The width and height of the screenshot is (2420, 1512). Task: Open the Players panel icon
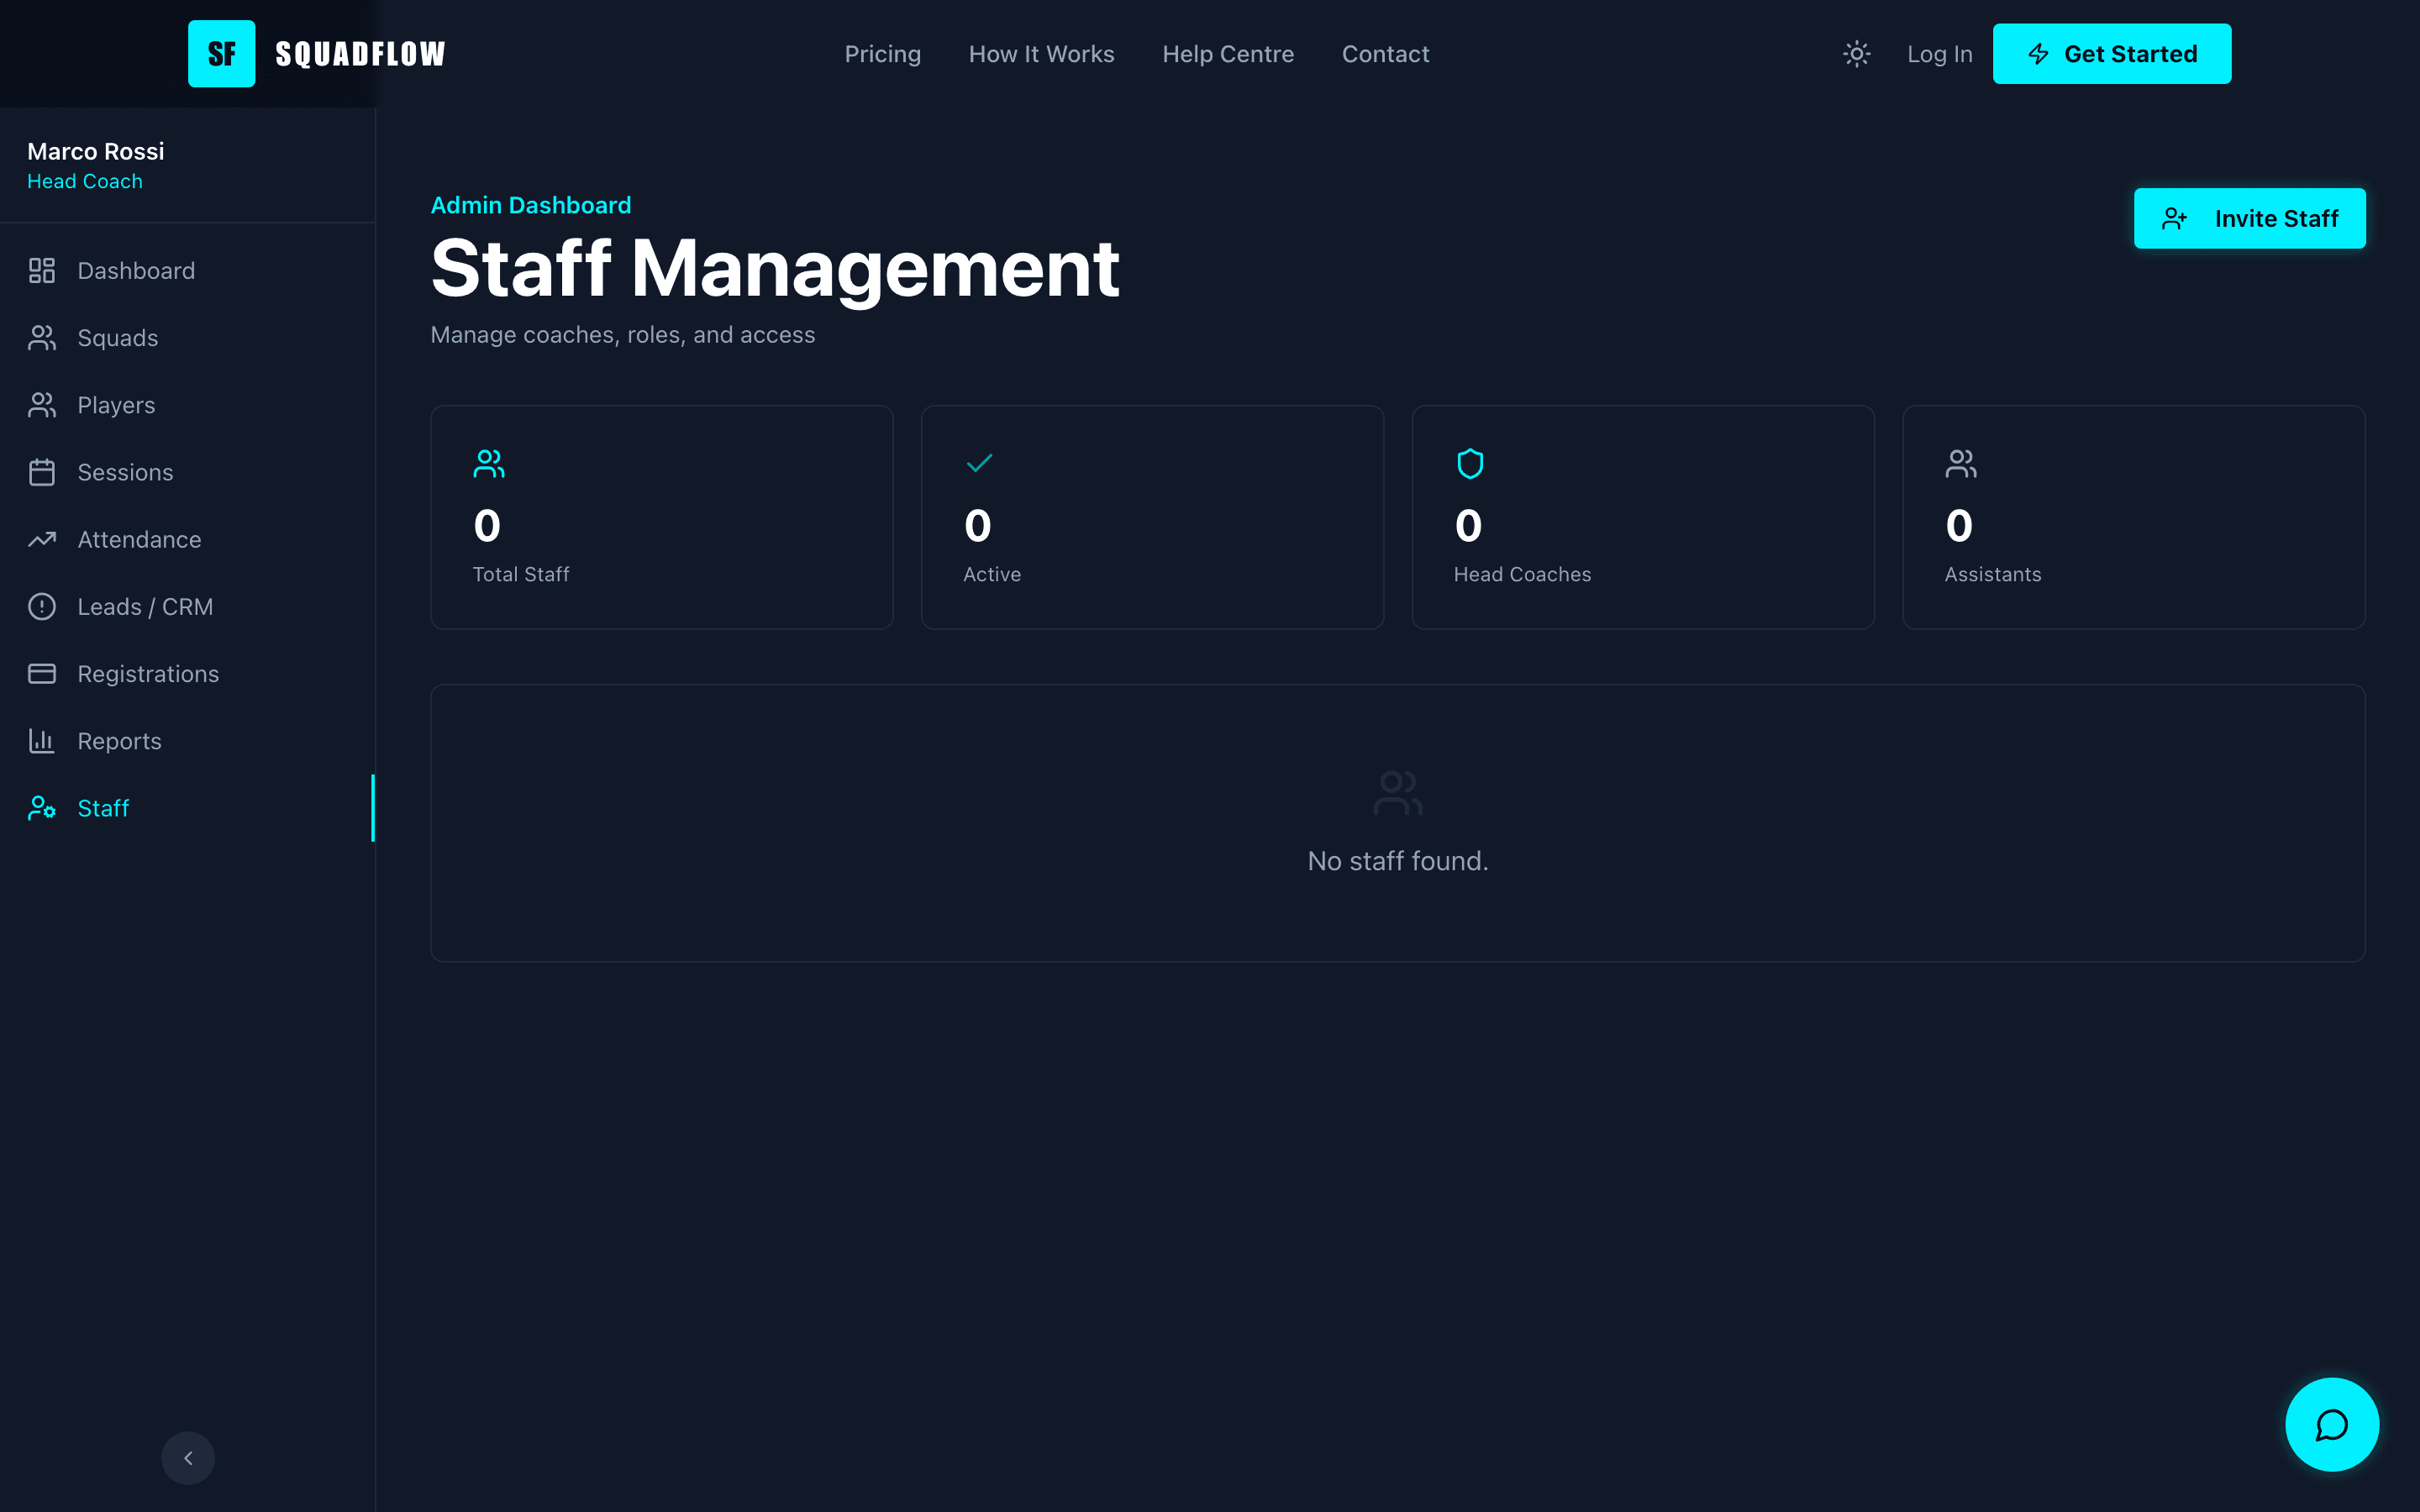(x=42, y=405)
